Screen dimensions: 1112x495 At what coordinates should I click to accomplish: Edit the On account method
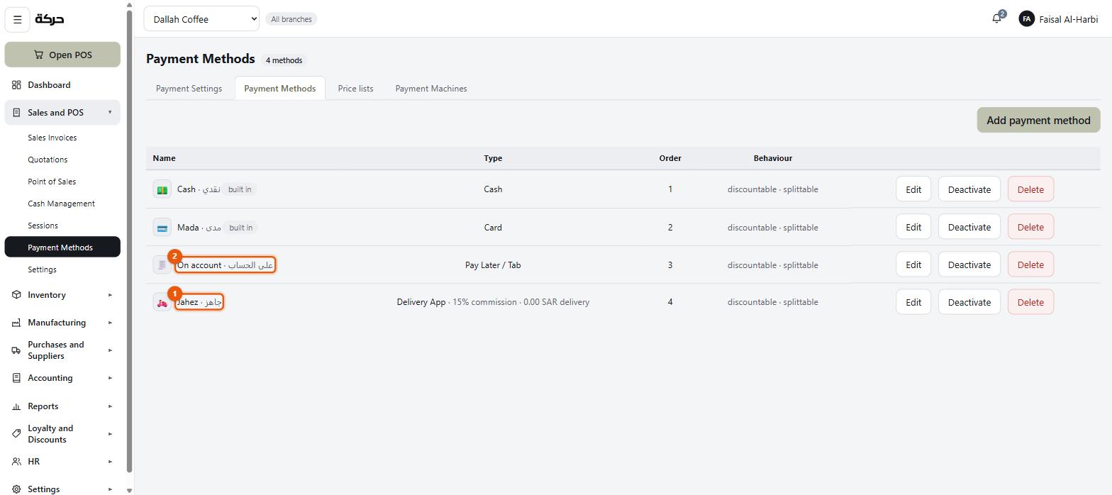click(913, 265)
